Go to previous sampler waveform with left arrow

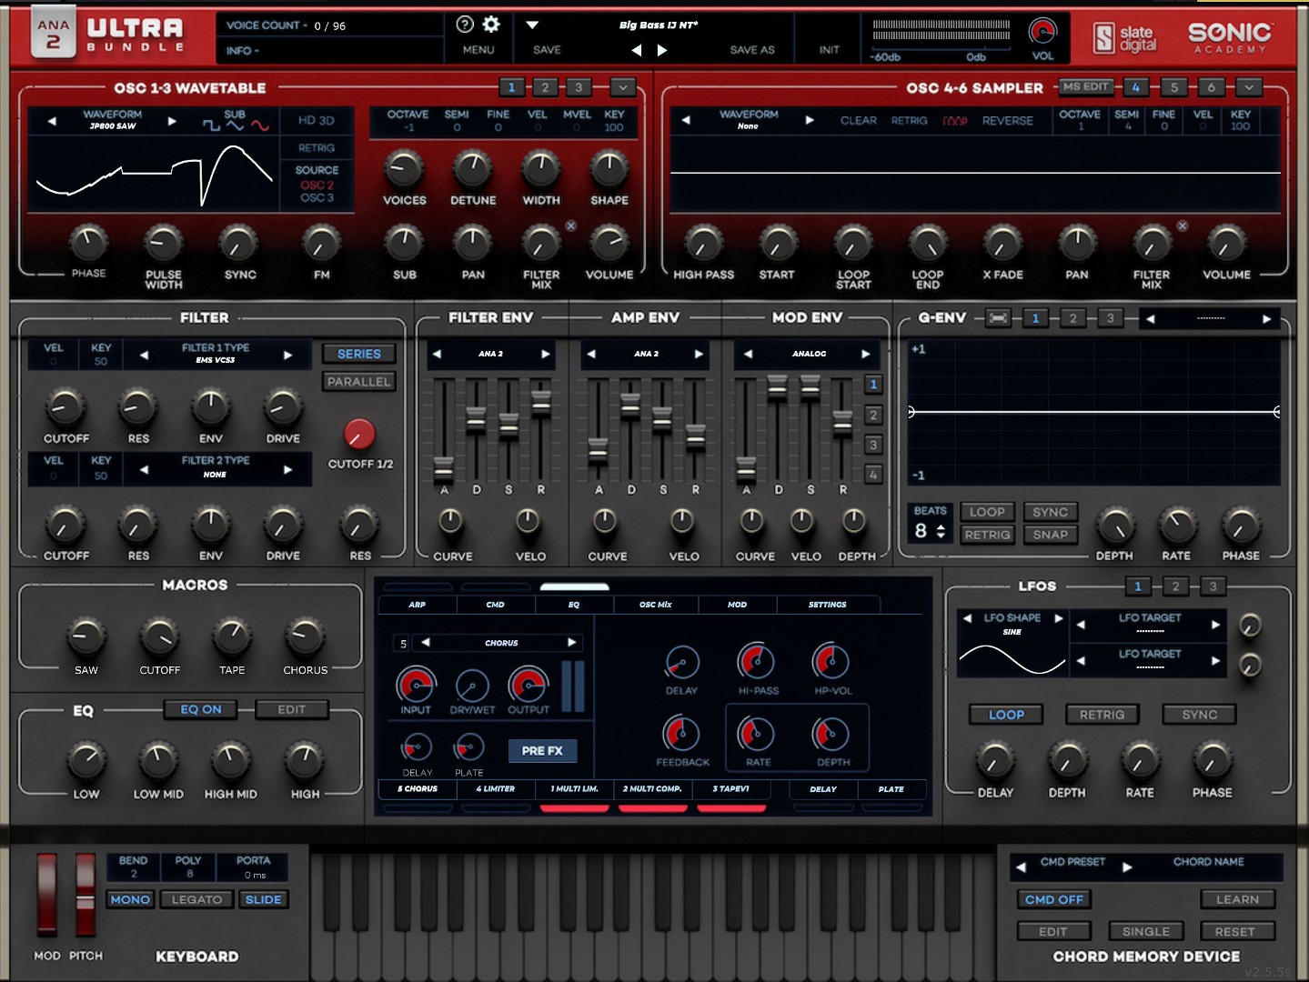point(686,120)
